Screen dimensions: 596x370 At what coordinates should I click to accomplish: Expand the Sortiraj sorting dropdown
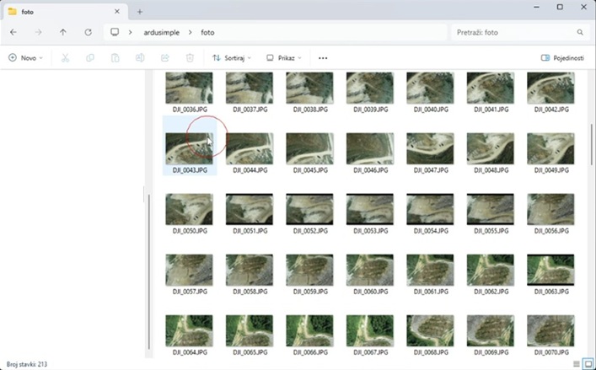[x=233, y=58]
